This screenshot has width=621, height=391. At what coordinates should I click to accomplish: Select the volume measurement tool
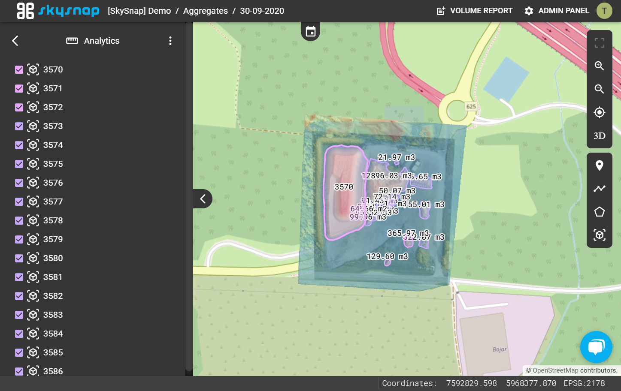point(600,235)
